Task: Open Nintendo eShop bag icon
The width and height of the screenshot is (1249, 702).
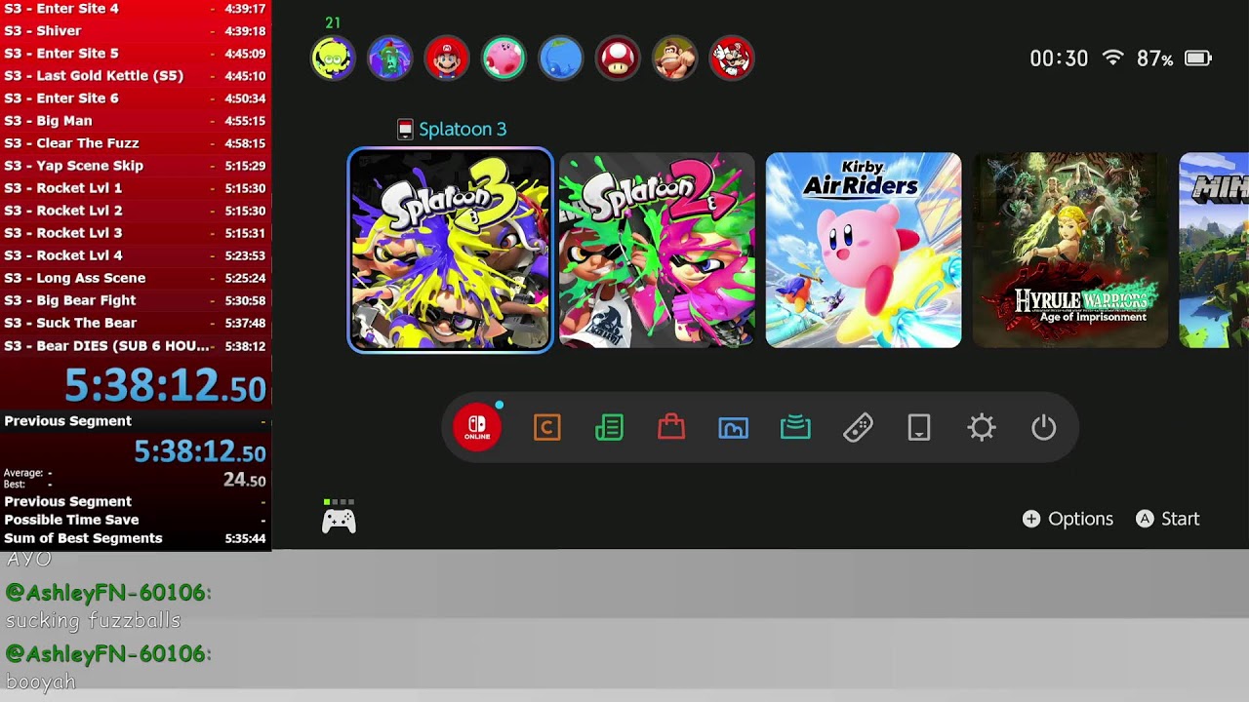Action: point(671,427)
